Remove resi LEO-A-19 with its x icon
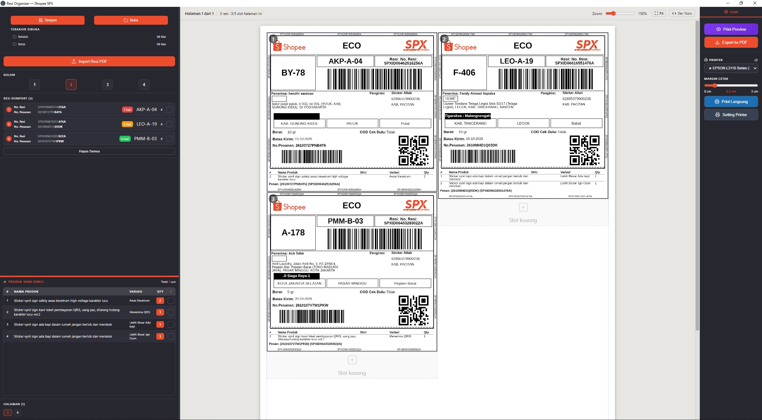 (x=162, y=124)
